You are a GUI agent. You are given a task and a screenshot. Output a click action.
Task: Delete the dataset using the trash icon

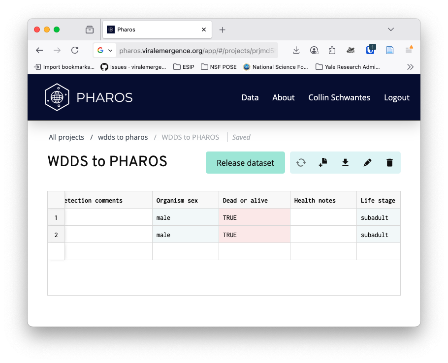(389, 162)
